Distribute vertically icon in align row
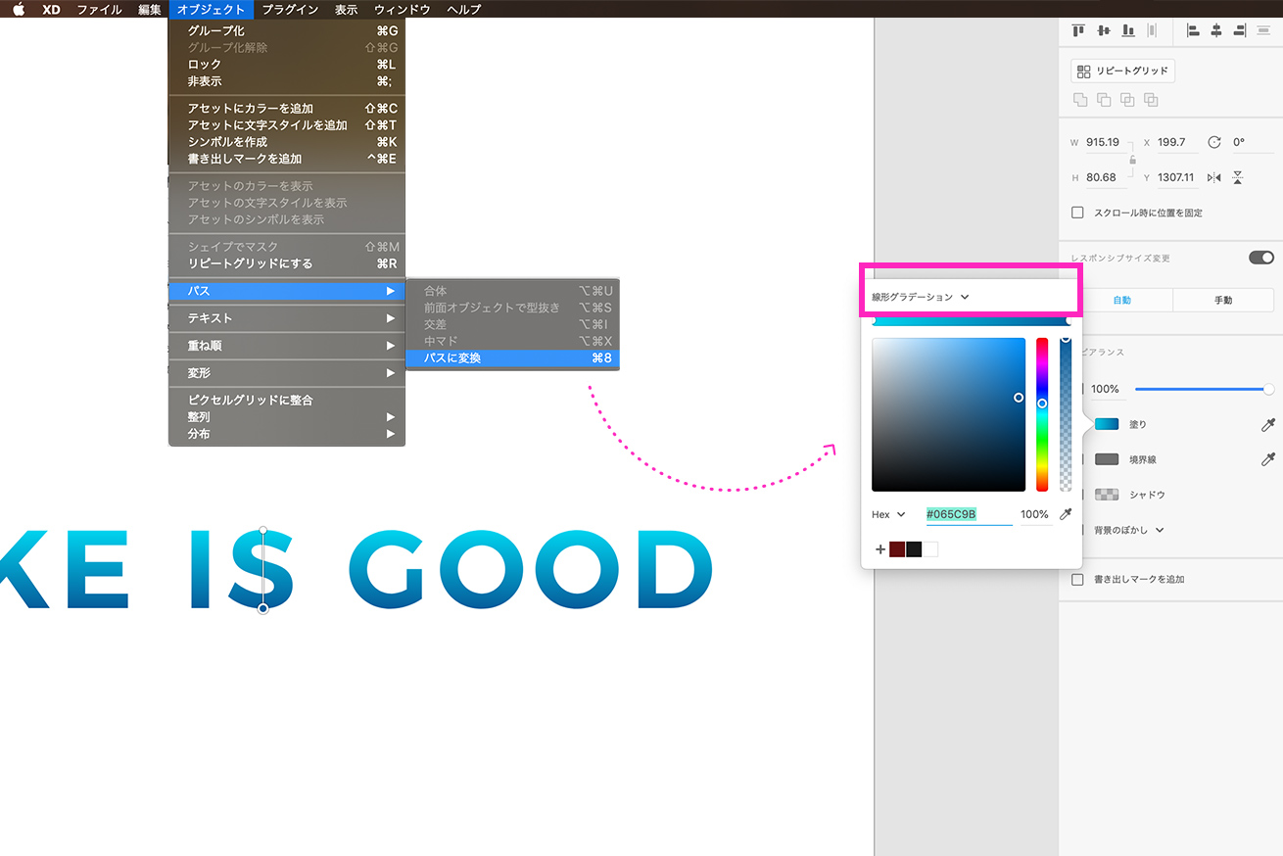Viewport: 1283px width, 856px height. pyautogui.click(x=1263, y=30)
